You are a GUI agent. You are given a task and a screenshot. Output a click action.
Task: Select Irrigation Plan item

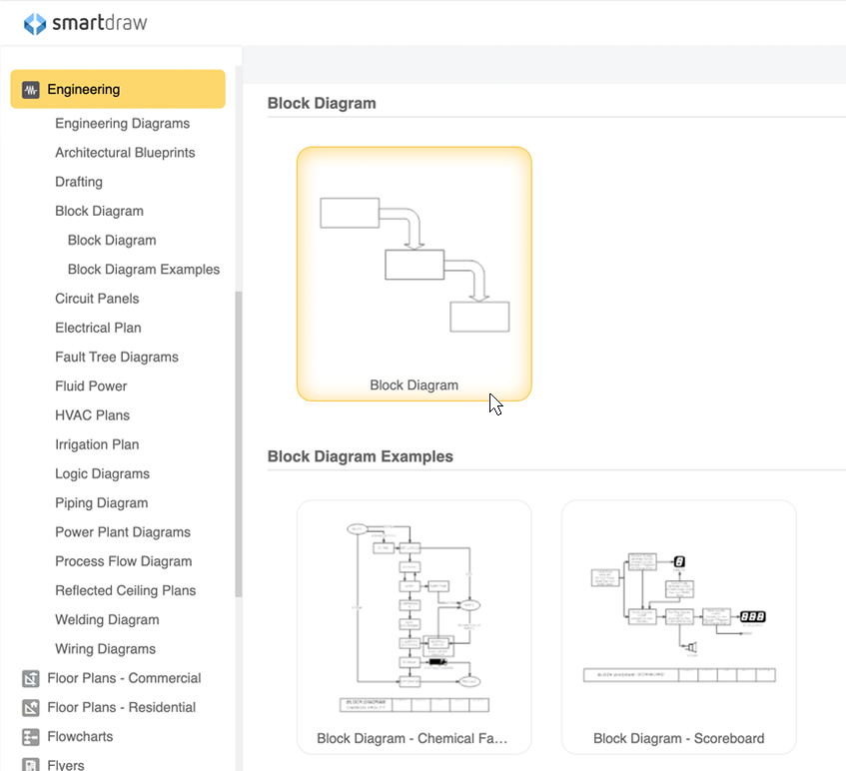(97, 444)
